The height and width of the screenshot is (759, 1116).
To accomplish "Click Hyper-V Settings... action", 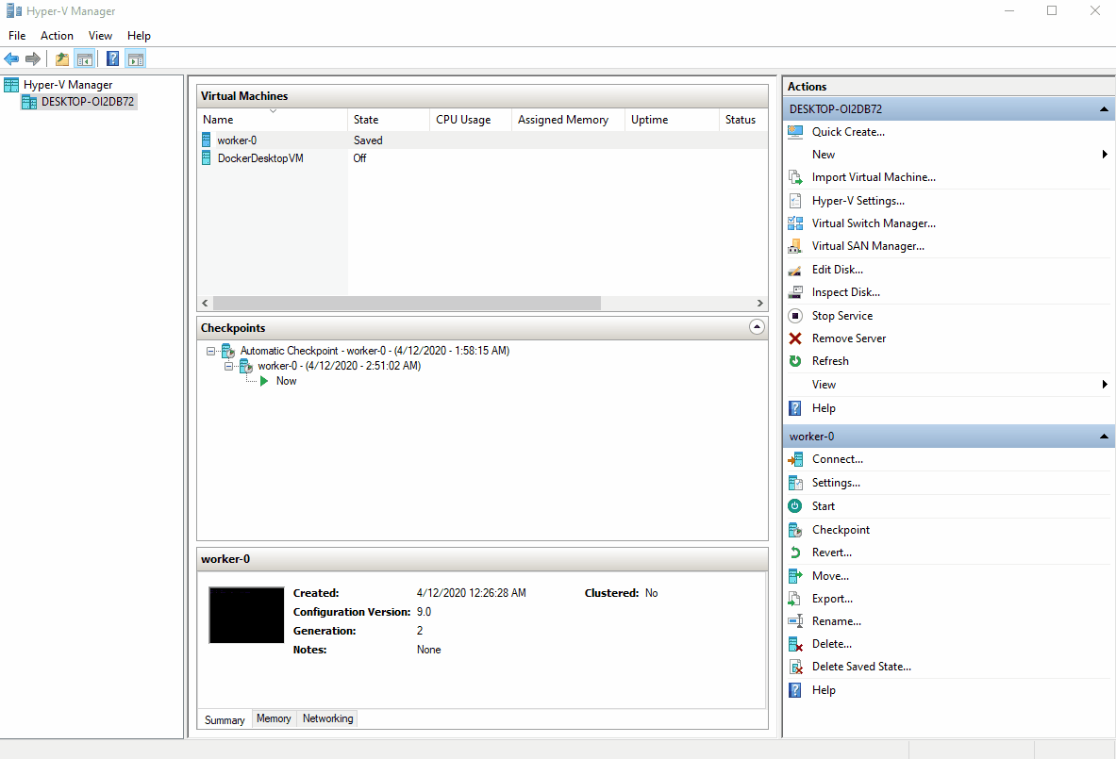I will 858,201.
